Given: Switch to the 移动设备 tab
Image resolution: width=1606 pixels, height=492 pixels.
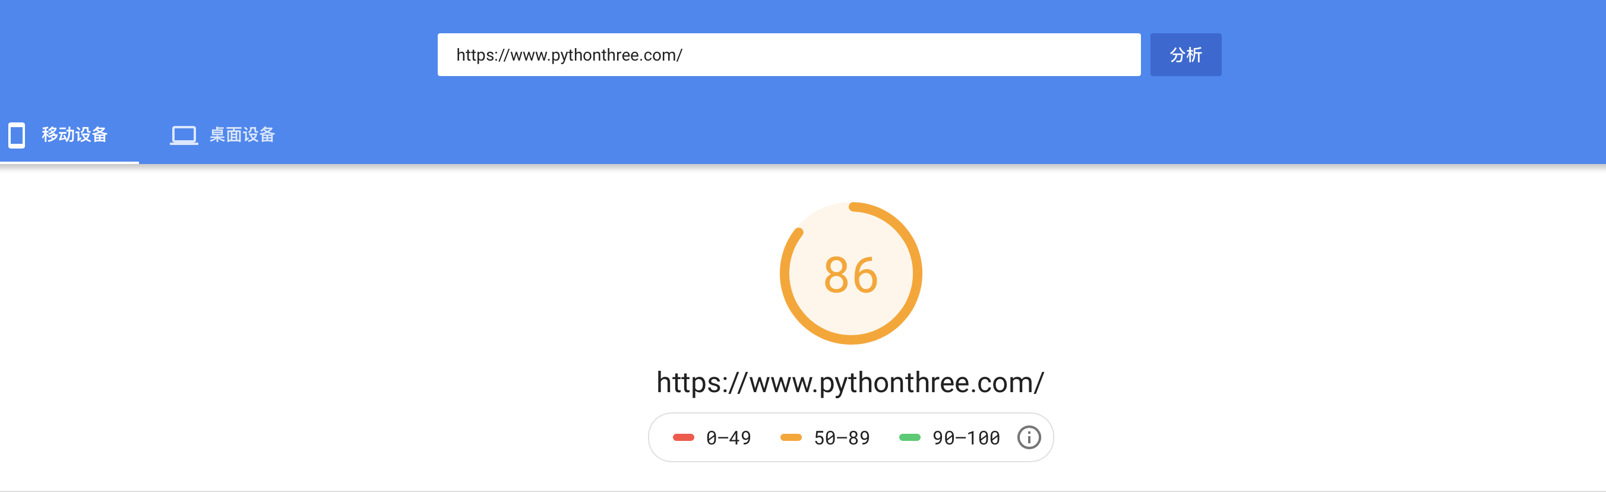Looking at the screenshot, I should pyautogui.click(x=74, y=135).
